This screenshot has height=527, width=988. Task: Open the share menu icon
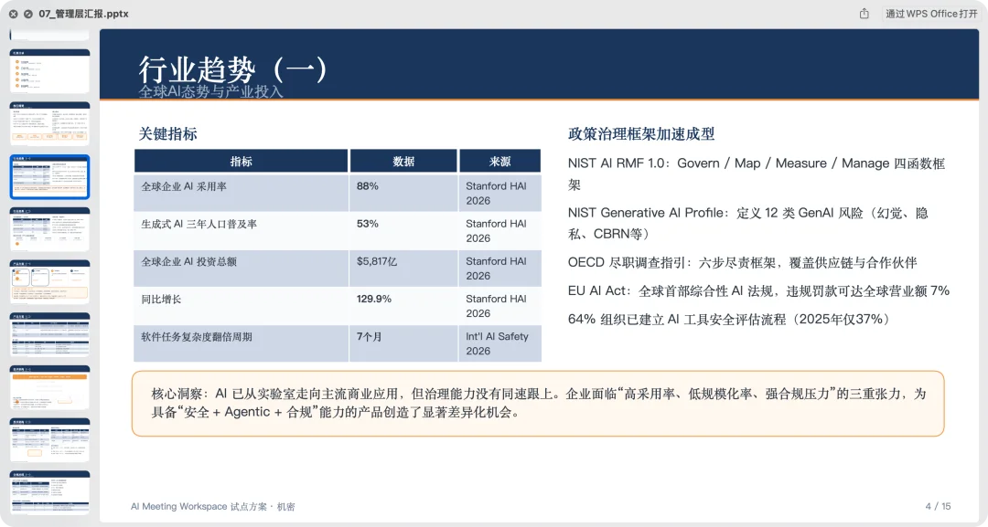coord(864,14)
